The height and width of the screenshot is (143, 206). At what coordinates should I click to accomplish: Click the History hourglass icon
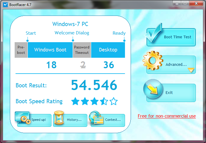pos(59,118)
